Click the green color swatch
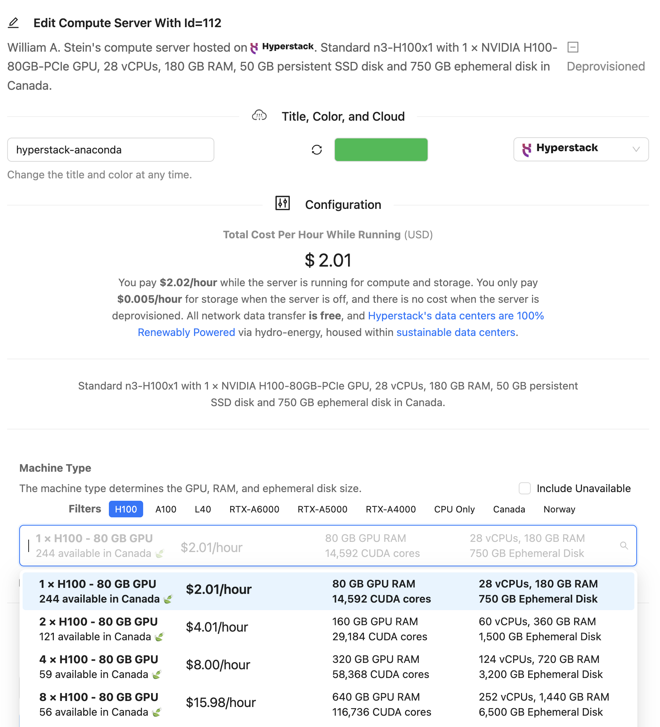 pyautogui.click(x=381, y=150)
